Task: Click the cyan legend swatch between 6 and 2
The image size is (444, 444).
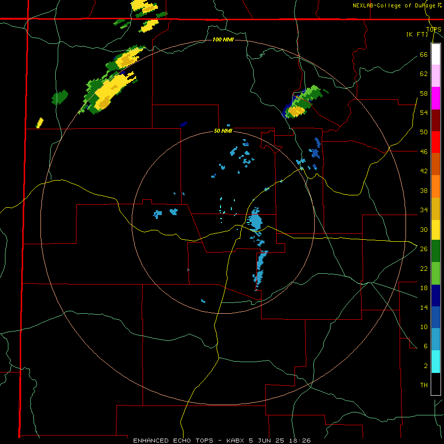Action: tap(436, 362)
